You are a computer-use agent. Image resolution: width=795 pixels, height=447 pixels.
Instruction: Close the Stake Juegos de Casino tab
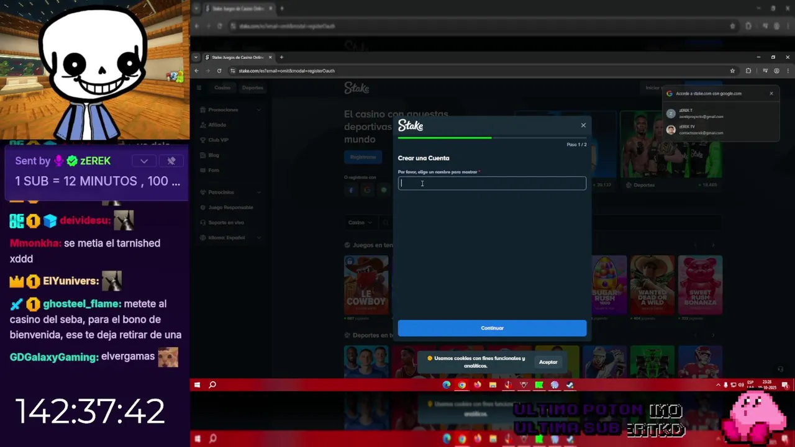(270, 57)
